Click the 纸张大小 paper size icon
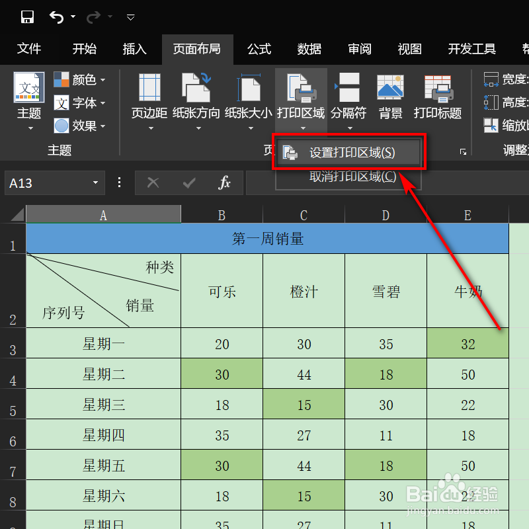Viewport: 529px width, 529px height. [249, 88]
